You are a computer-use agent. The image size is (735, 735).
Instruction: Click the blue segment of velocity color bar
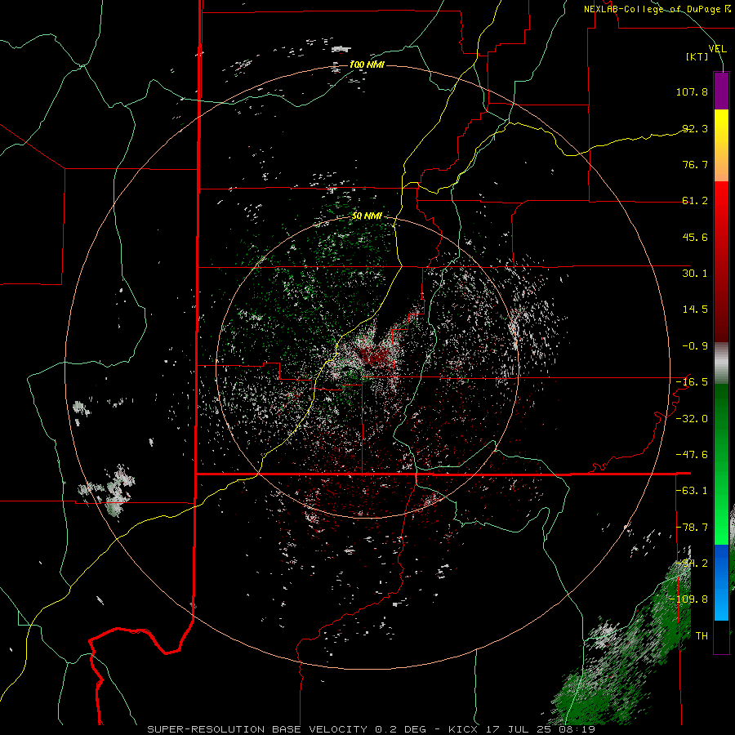click(x=721, y=582)
